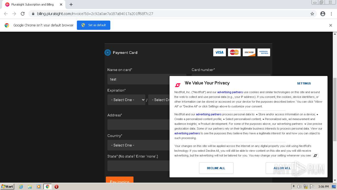Launch Internet Explorer from taskbar
This screenshot has height=190, width=337.
point(21,187)
